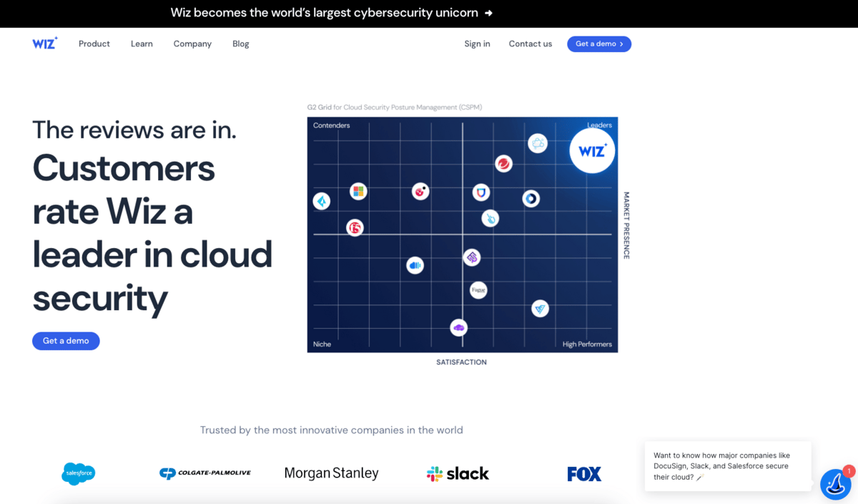The image size is (858, 504).
Task: Click the Morgan Stanley logo
Action: tap(331, 473)
